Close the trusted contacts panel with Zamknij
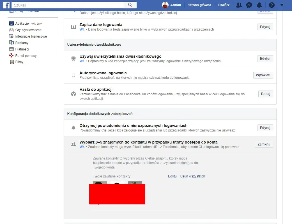The width and height of the screenshot is (292, 224). [x=264, y=144]
